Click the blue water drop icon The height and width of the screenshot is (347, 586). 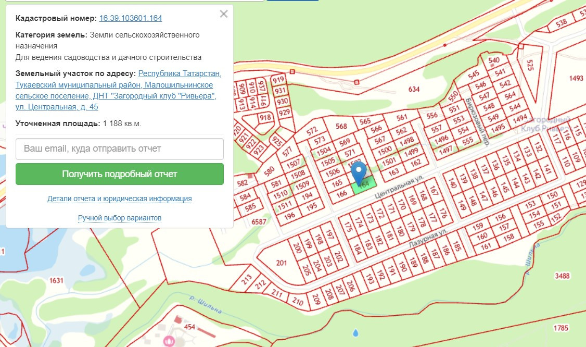coord(355,332)
